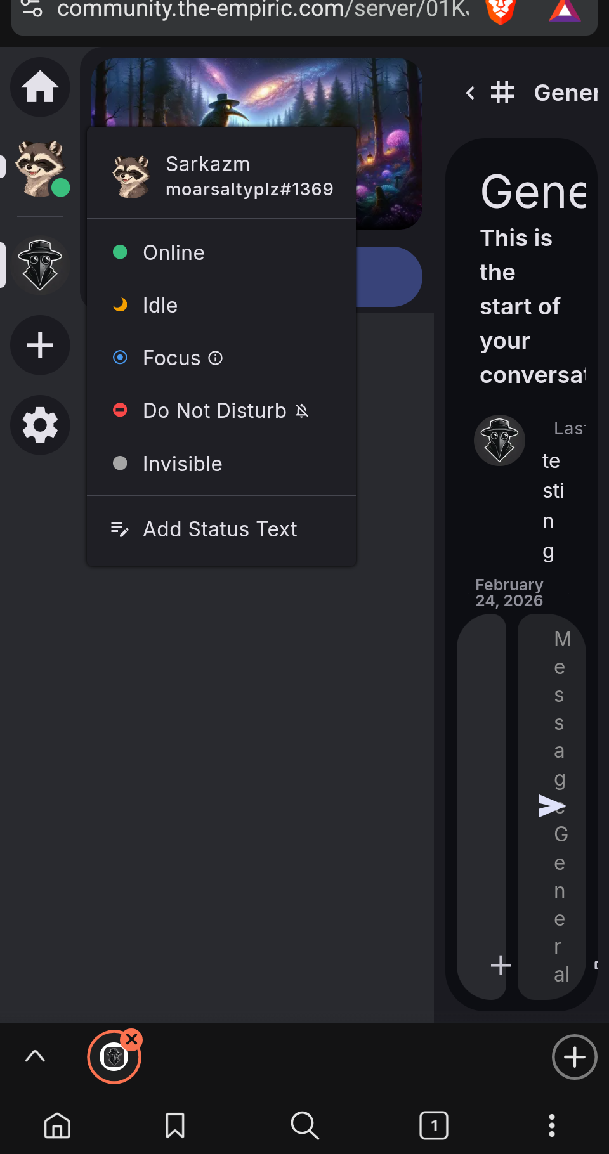Click the plague doctor server icon
This screenshot has width=609, height=1154.
[x=40, y=265]
